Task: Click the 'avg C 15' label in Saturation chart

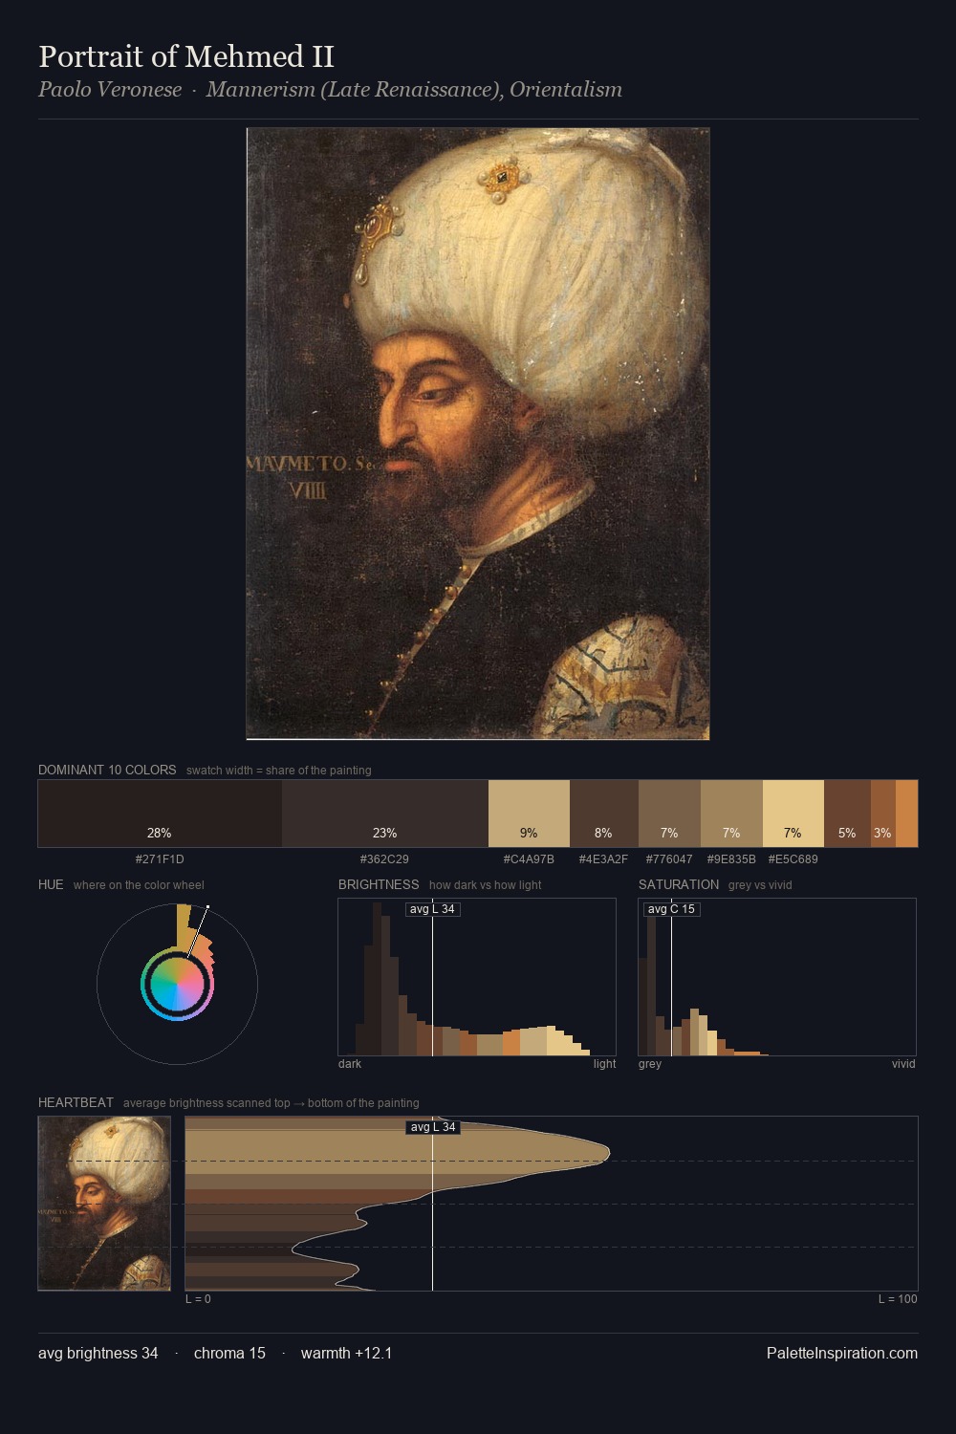Action: 671,909
